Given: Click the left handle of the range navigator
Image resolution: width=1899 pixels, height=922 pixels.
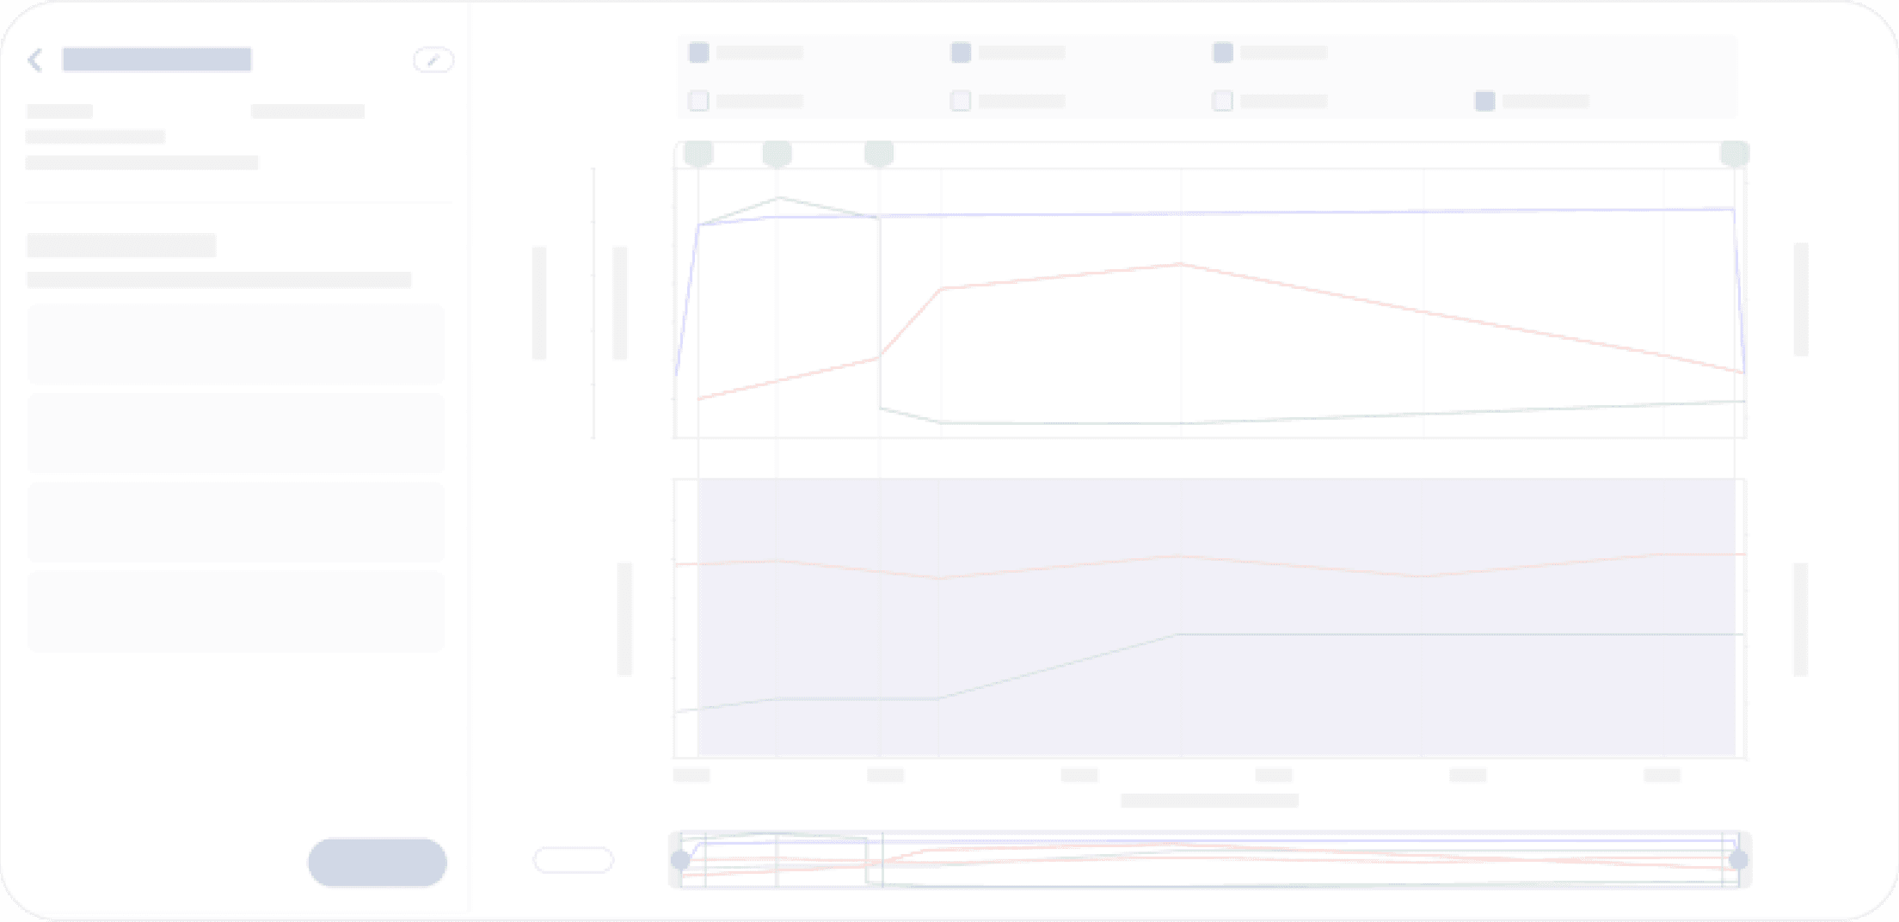Looking at the screenshot, I should pos(680,859).
